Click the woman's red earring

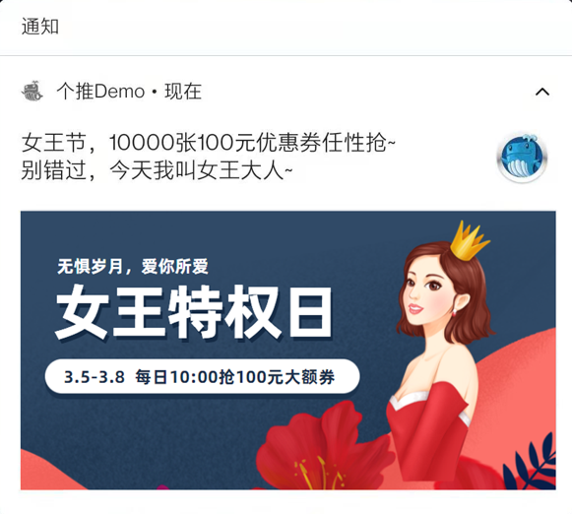tap(455, 312)
